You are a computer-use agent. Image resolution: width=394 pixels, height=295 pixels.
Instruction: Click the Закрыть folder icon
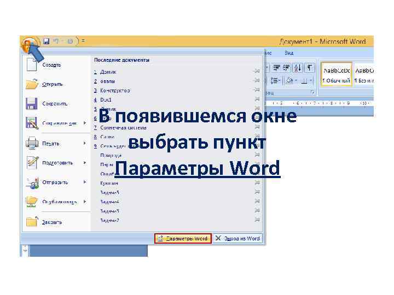(x=32, y=221)
